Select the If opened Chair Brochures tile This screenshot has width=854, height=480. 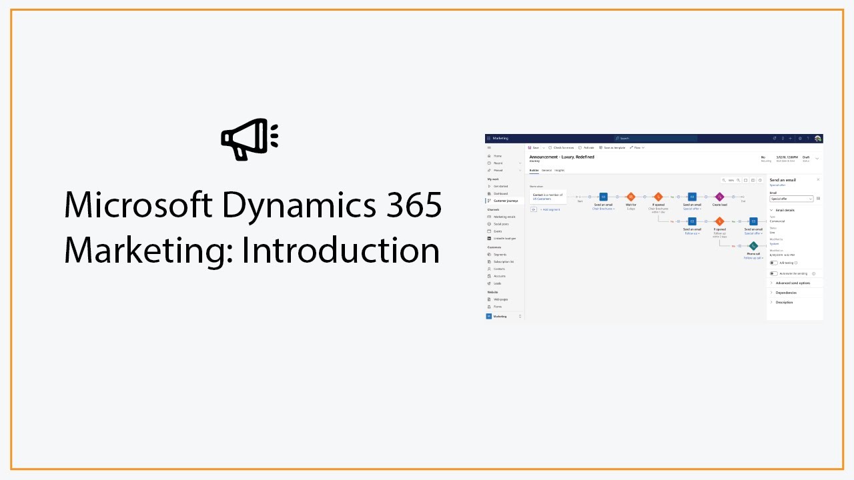tap(659, 197)
